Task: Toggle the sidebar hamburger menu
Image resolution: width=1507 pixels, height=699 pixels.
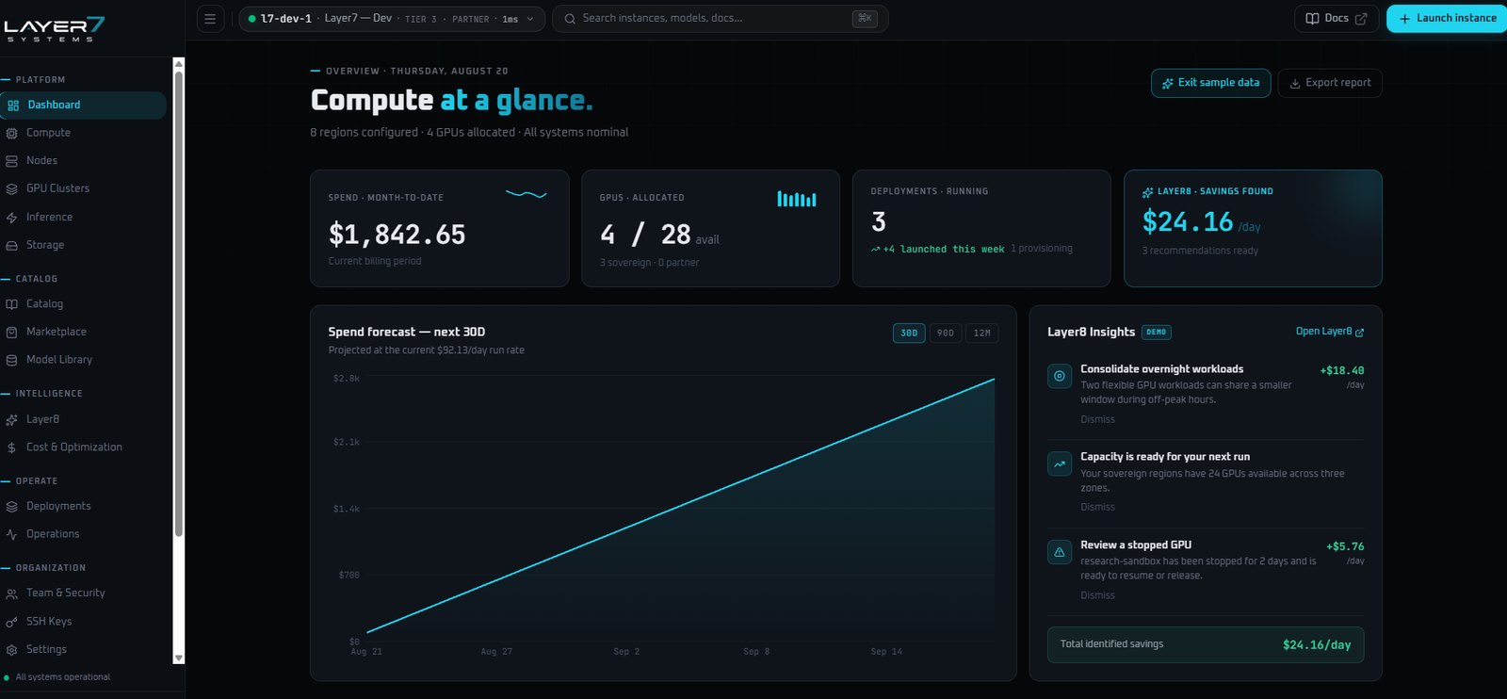Action: (210, 19)
